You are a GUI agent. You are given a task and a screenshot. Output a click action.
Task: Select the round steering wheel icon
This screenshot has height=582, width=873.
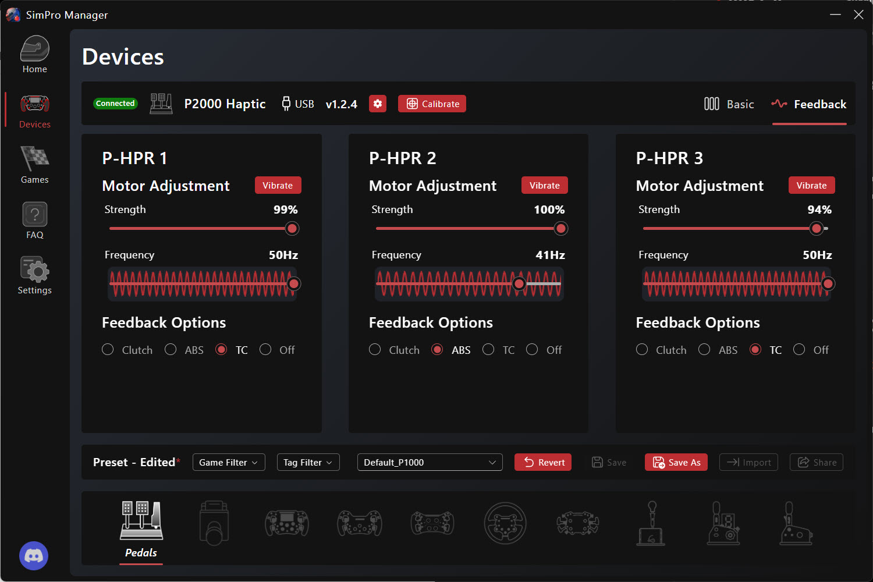pos(505,523)
